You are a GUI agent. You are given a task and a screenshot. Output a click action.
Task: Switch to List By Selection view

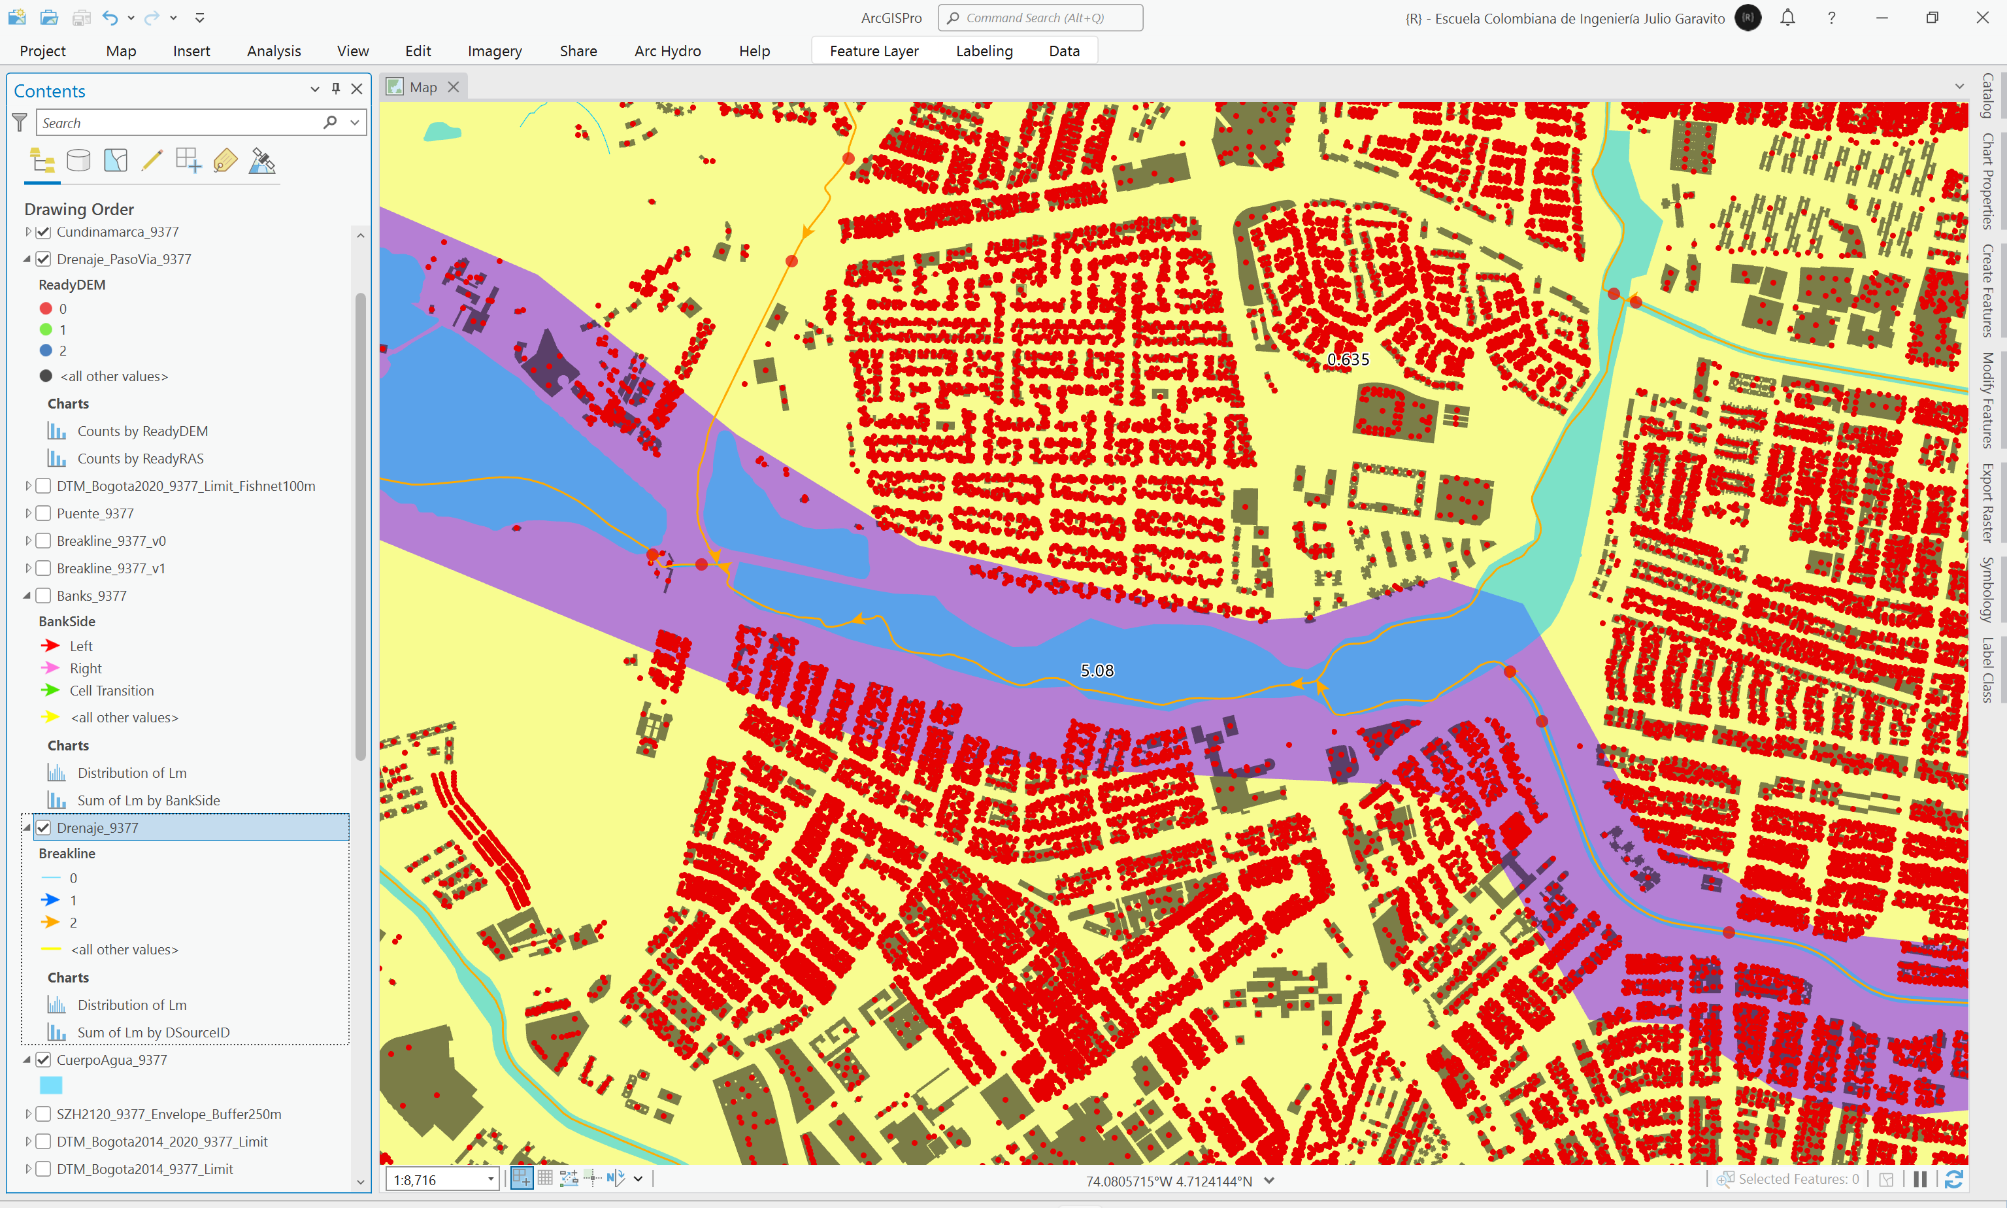tap(116, 160)
